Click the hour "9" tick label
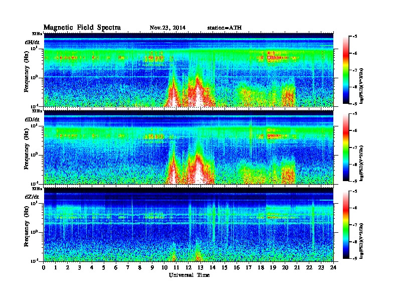This screenshot has height=307, width=397. click(152, 268)
